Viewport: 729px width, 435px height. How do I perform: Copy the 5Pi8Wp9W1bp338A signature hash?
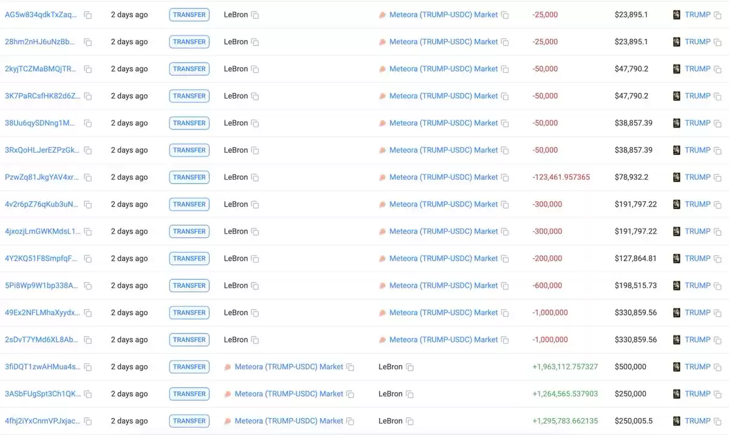pyautogui.click(x=88, y=286)
